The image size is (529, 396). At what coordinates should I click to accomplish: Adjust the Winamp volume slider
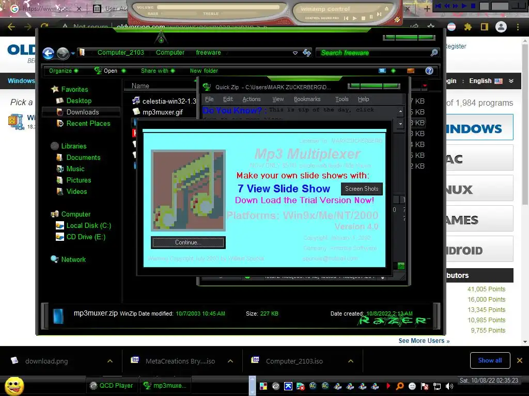click(218, 7)
